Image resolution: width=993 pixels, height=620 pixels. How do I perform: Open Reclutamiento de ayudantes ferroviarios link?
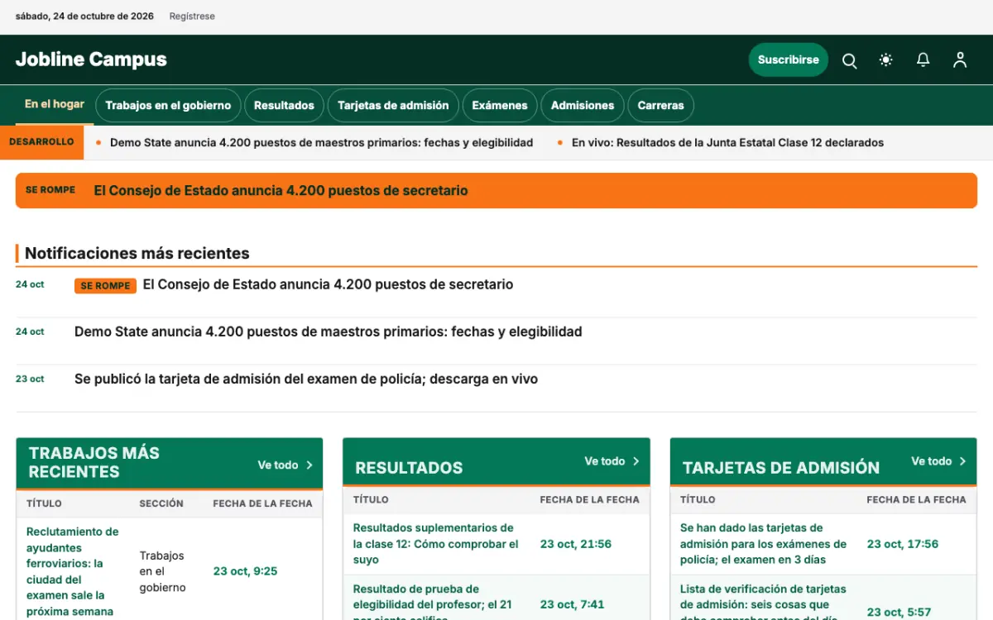73,571
